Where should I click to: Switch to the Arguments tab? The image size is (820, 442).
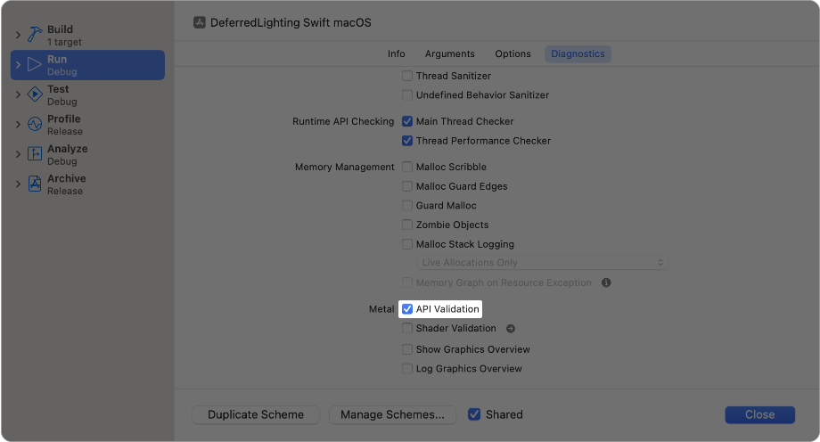(449, 54)
